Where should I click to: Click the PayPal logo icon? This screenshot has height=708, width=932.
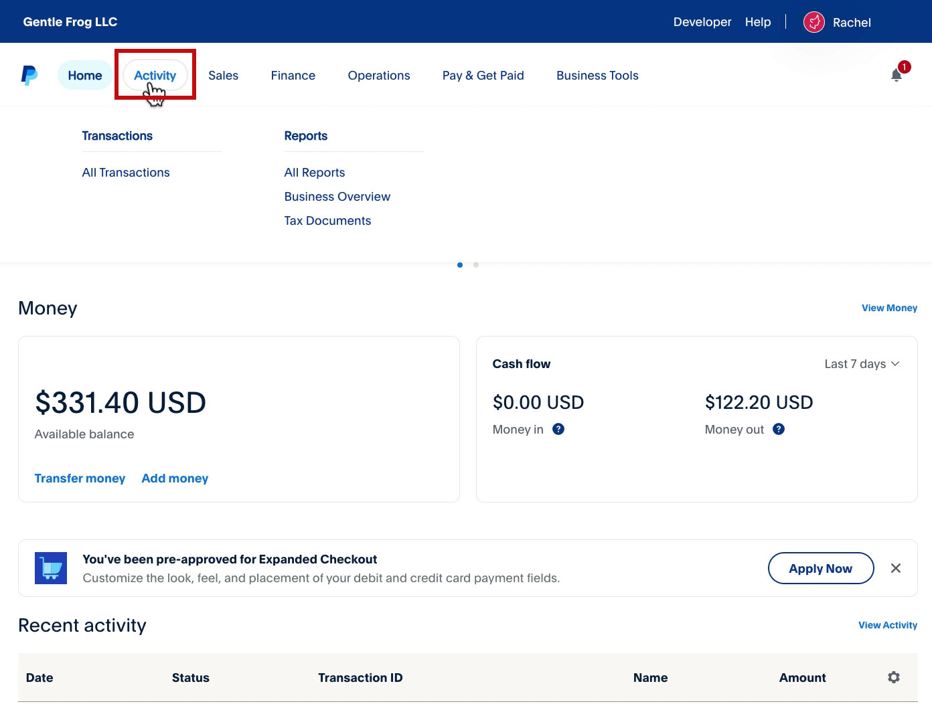29,76
